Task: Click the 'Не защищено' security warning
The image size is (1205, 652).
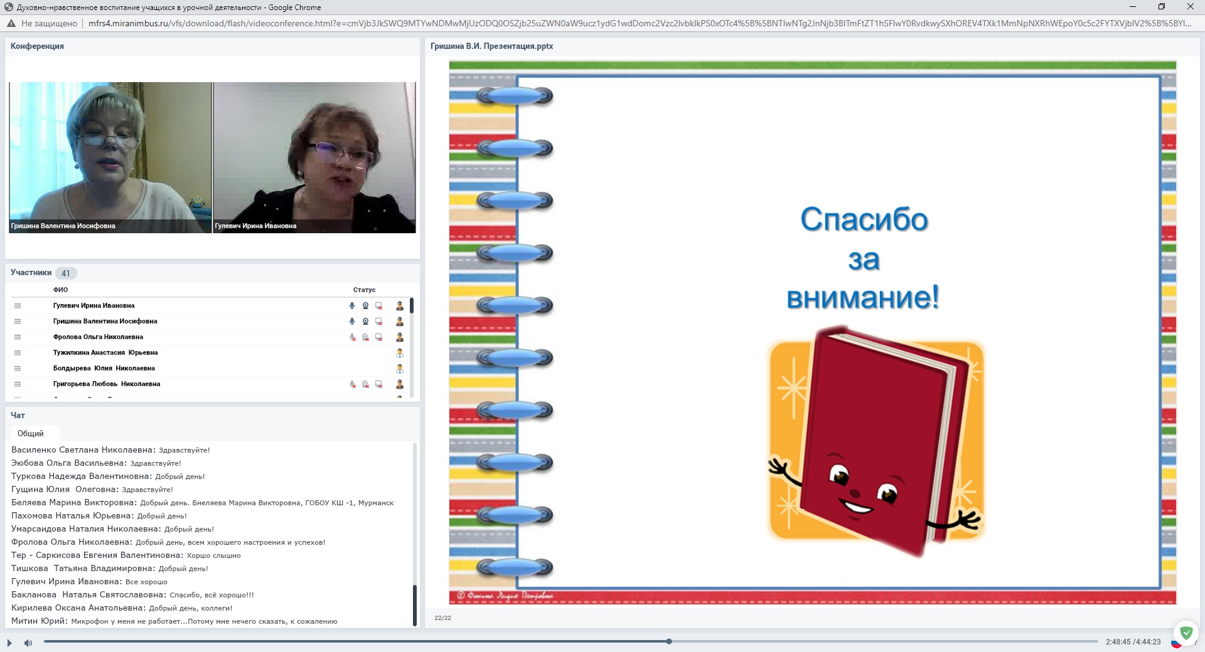Action: 42,23
